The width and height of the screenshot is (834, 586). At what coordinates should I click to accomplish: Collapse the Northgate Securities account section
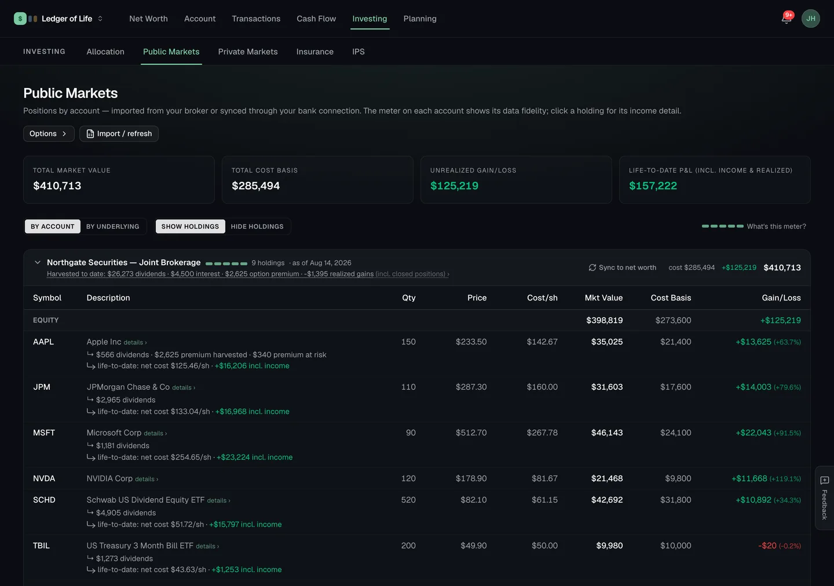(x=38, y=262)
